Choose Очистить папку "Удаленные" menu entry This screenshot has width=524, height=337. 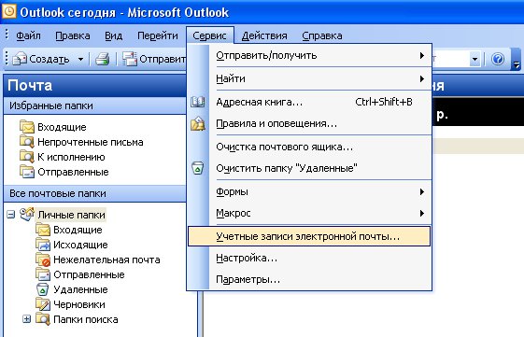309,168
